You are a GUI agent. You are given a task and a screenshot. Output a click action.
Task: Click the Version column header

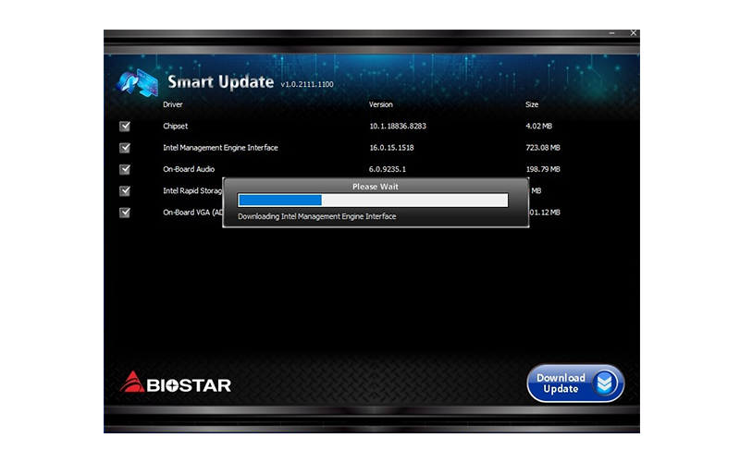click(x=381, y=104)
